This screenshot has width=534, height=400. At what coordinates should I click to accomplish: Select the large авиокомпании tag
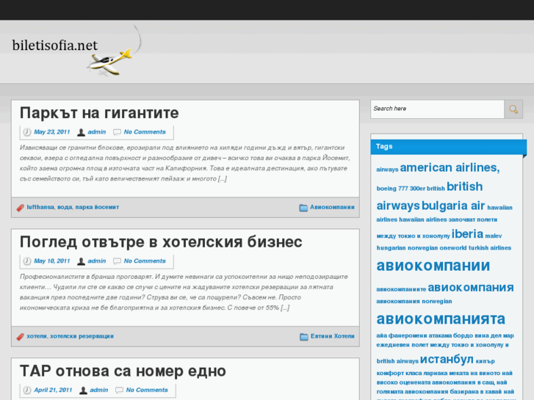[433, 266]
